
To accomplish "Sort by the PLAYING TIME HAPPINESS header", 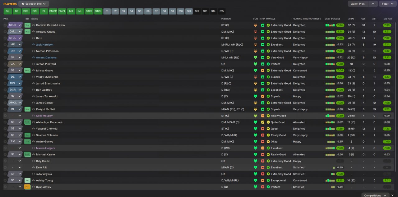I will tap(307, 19).
